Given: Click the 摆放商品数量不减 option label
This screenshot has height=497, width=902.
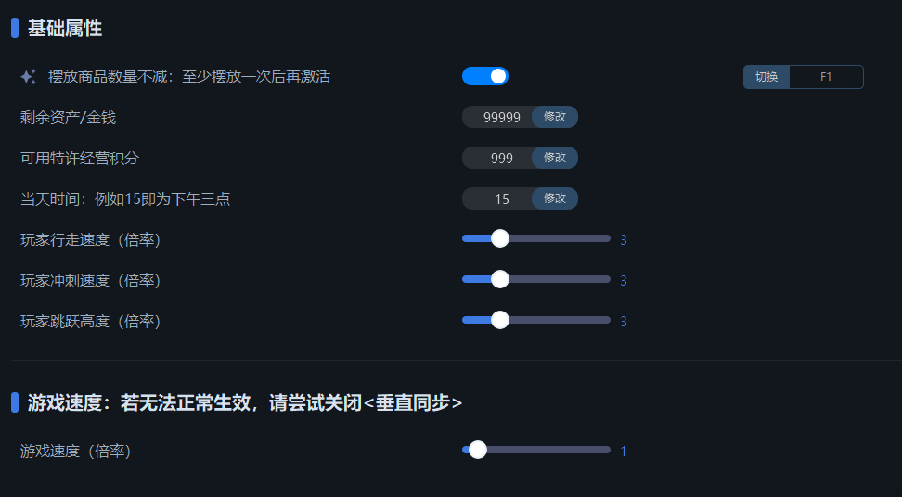Looking at the screenshot, I should (188, 76).
